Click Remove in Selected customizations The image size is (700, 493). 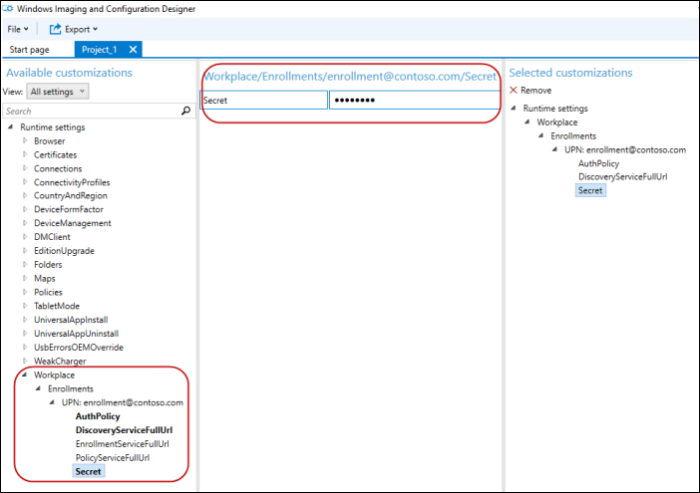click(535, 91)
